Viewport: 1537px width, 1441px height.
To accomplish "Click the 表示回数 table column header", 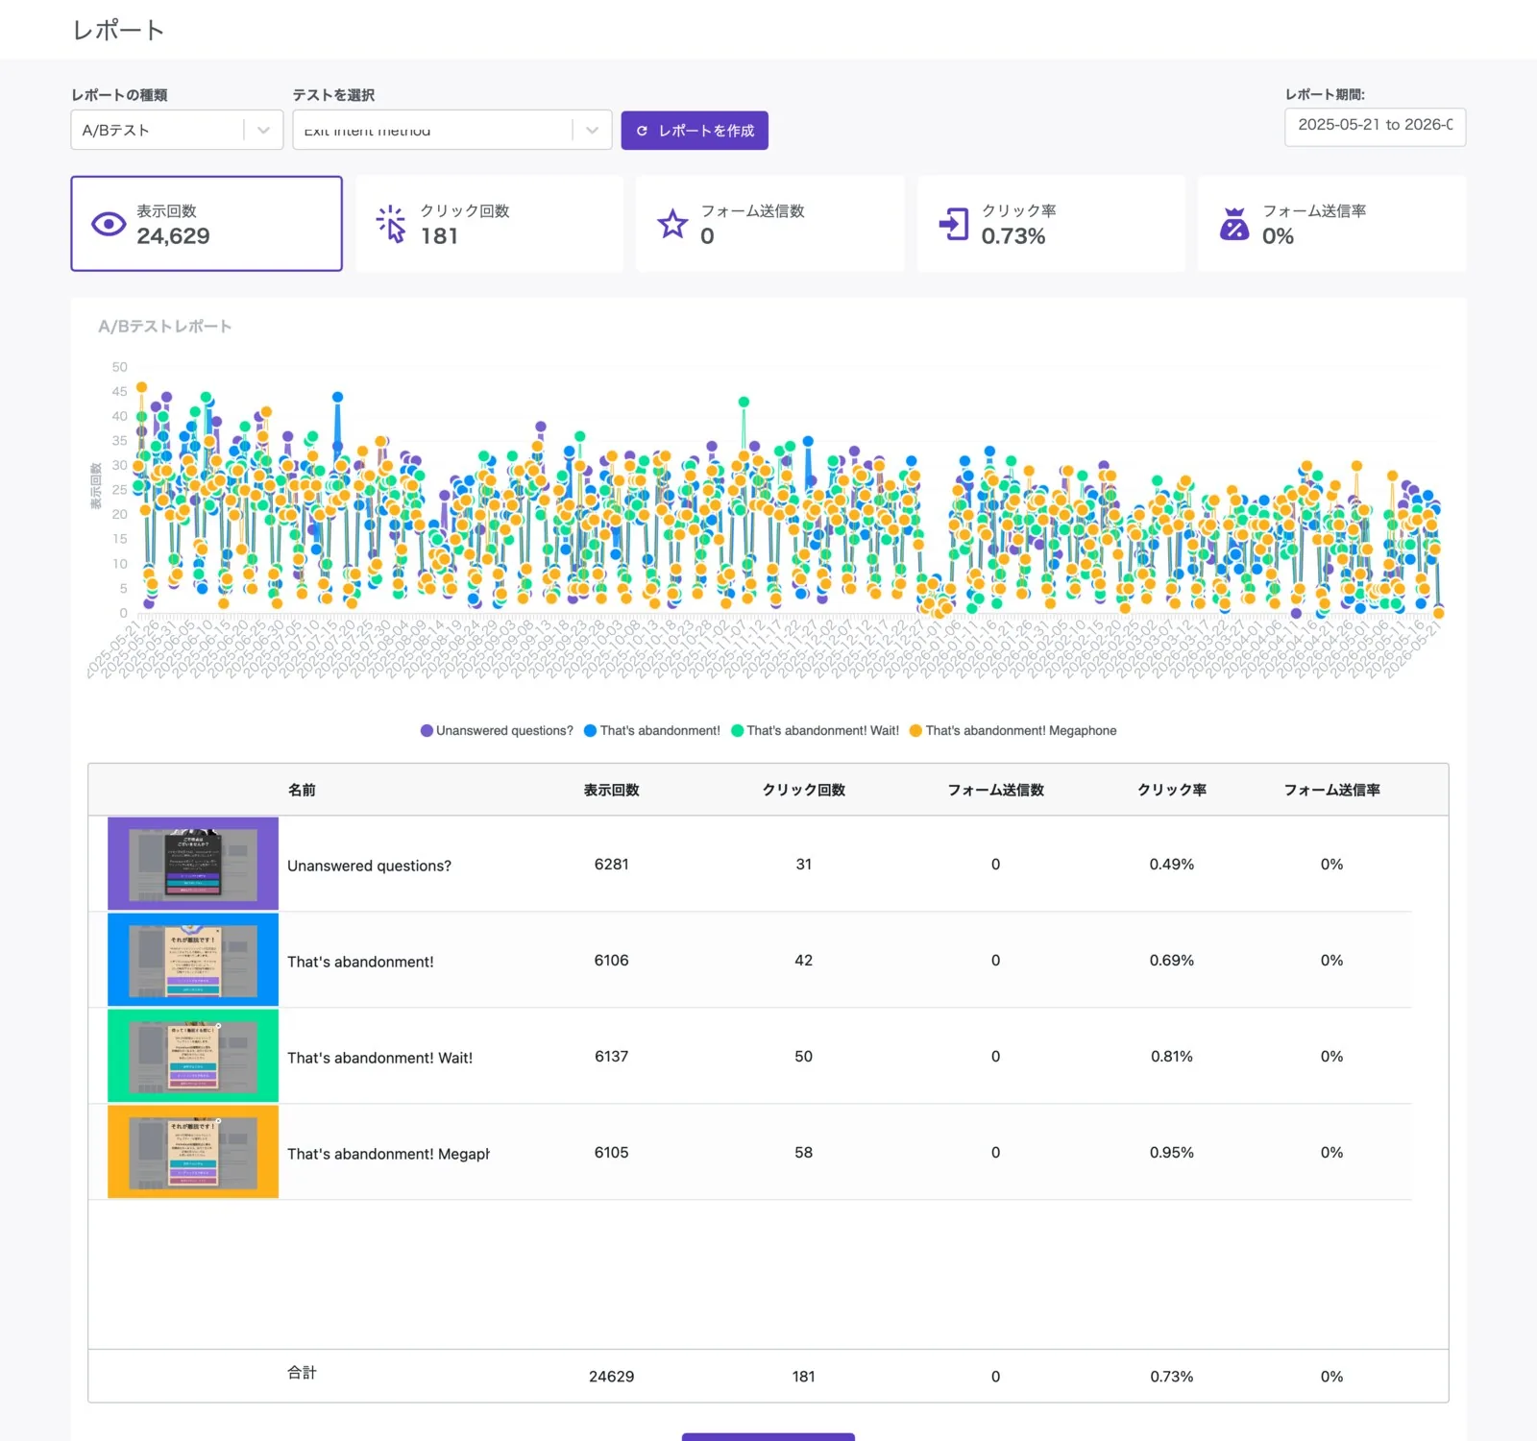I will (x=612, y=790).
